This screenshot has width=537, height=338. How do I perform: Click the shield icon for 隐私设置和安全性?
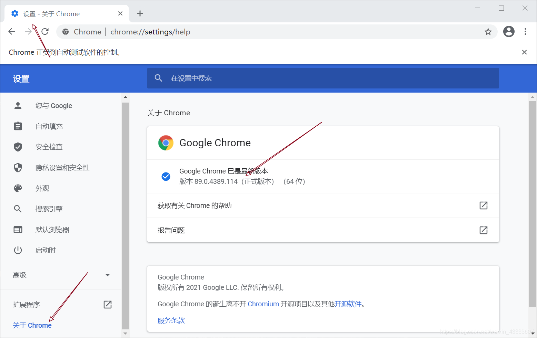18,168
